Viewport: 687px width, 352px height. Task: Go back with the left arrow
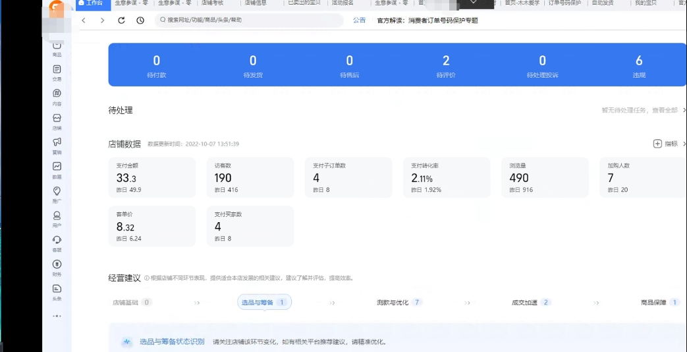pos(84,20)
